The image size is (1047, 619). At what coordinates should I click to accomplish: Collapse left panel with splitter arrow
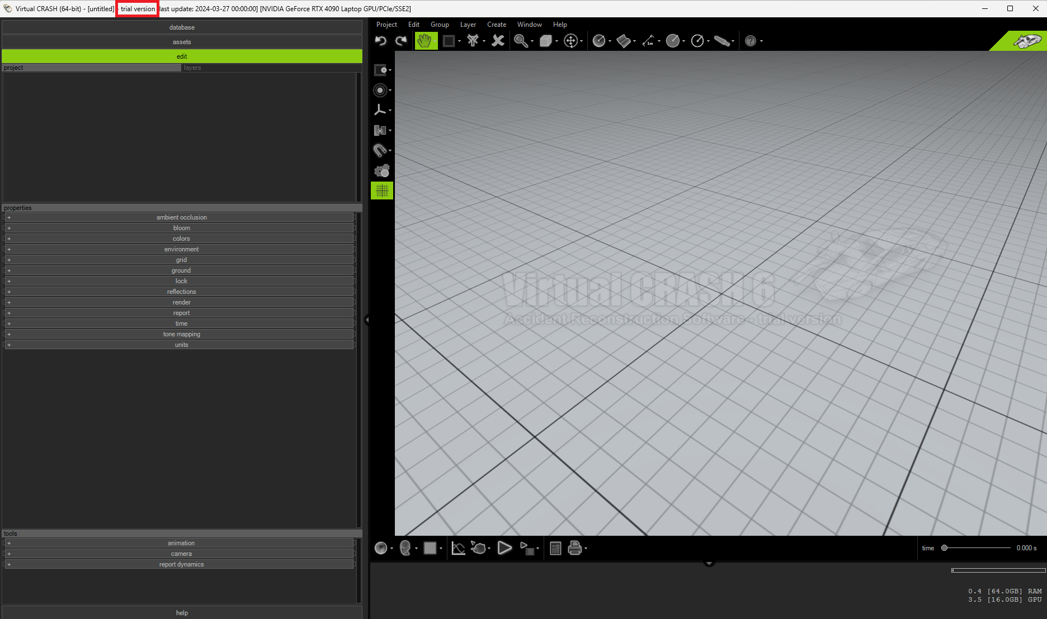tap(366, 320)
